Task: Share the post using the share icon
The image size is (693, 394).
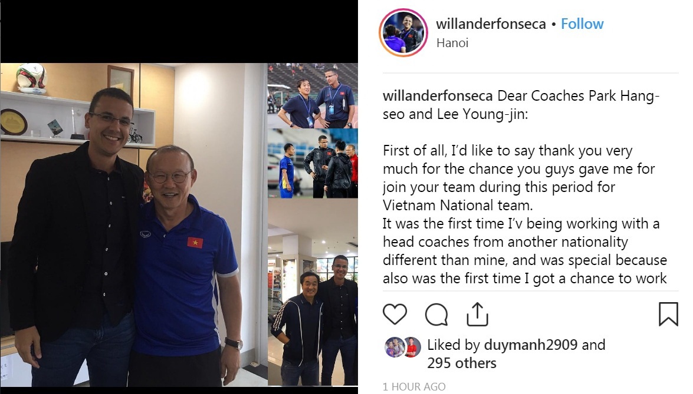Action: pyautogui.click(x=477, y=314)
